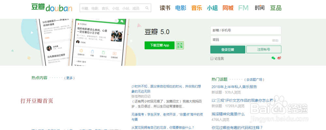This screenshot has height=130, width=326.
Task: Open topic 摇滚精神究竟是什么
Action: coord(228,114)
